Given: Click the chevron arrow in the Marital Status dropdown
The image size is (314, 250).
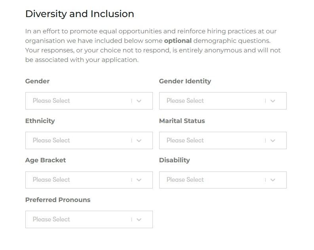Looking at the screenshot, I should point(273,140).
